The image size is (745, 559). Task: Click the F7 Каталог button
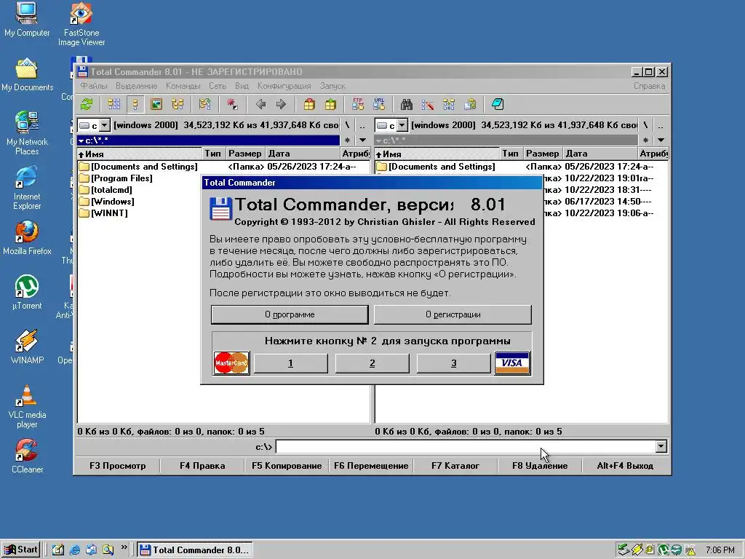455,466
